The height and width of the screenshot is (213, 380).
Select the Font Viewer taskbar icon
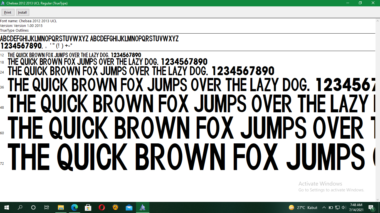pos(142,207)
